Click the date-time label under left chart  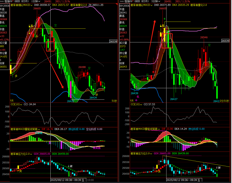(68, 180)
